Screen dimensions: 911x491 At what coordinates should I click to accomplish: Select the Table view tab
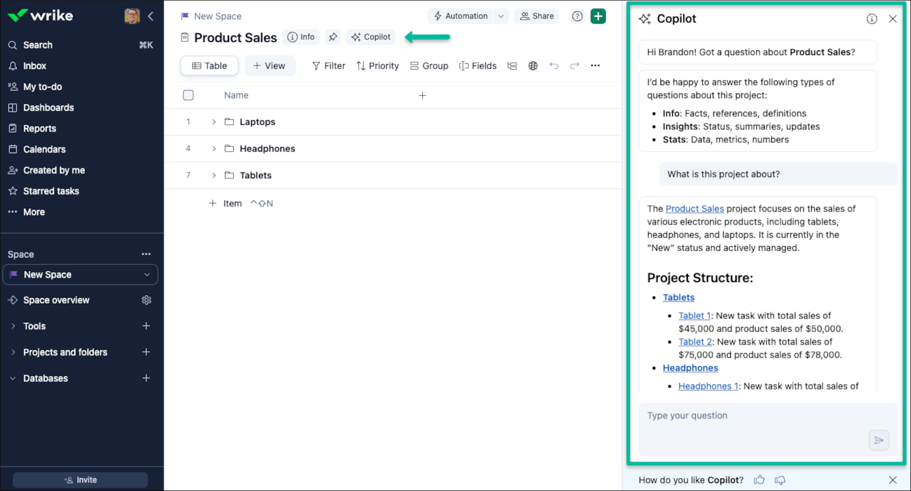(209, 66)
